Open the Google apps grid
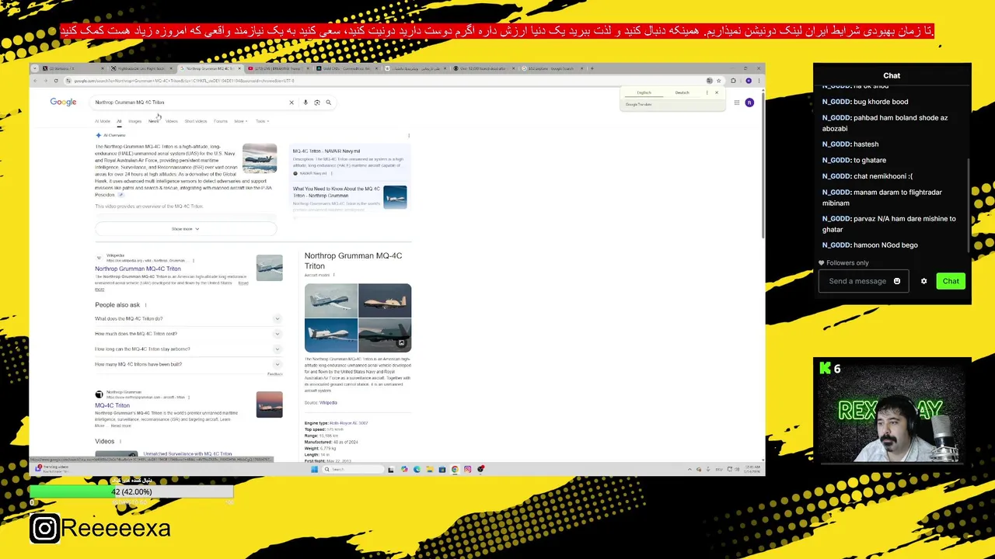This screenshot has width=995, height=559. coord(736,102)
